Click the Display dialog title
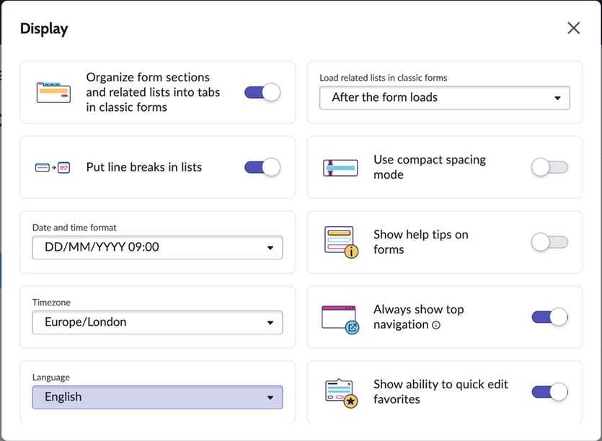 (x=44, y=29)
